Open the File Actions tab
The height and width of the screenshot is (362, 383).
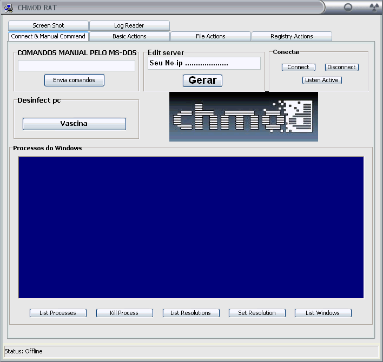click(x=210, y=36)
